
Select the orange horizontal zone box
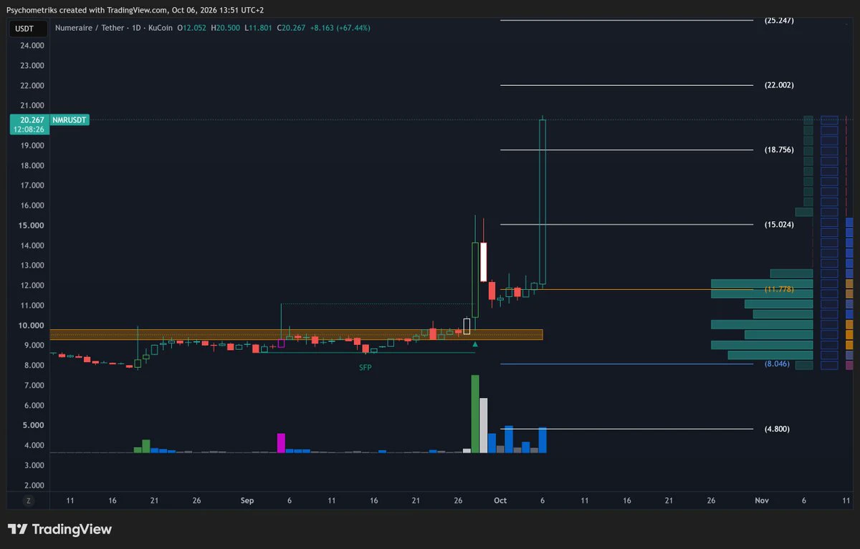tap(296, 334)
